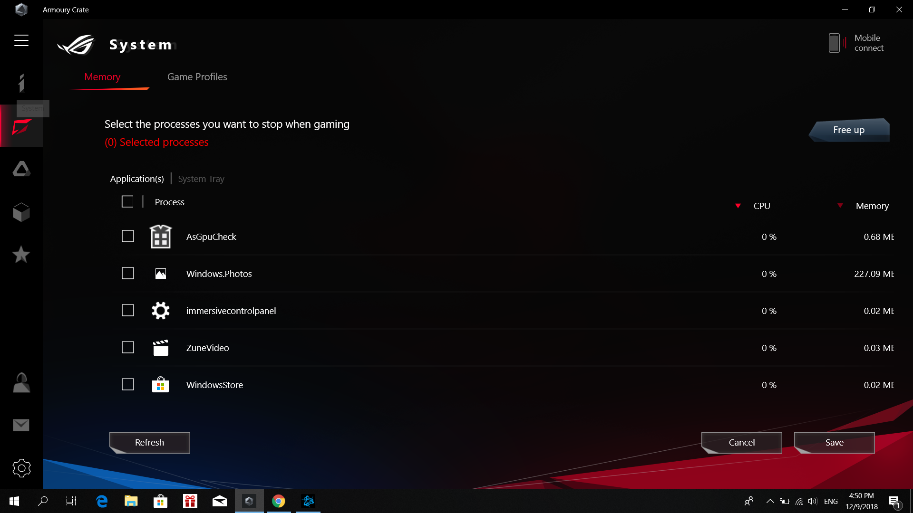This screenshot has width=913, height=513.
Task: Sort by Memory using red arrow
Action: tap(840, 206)
